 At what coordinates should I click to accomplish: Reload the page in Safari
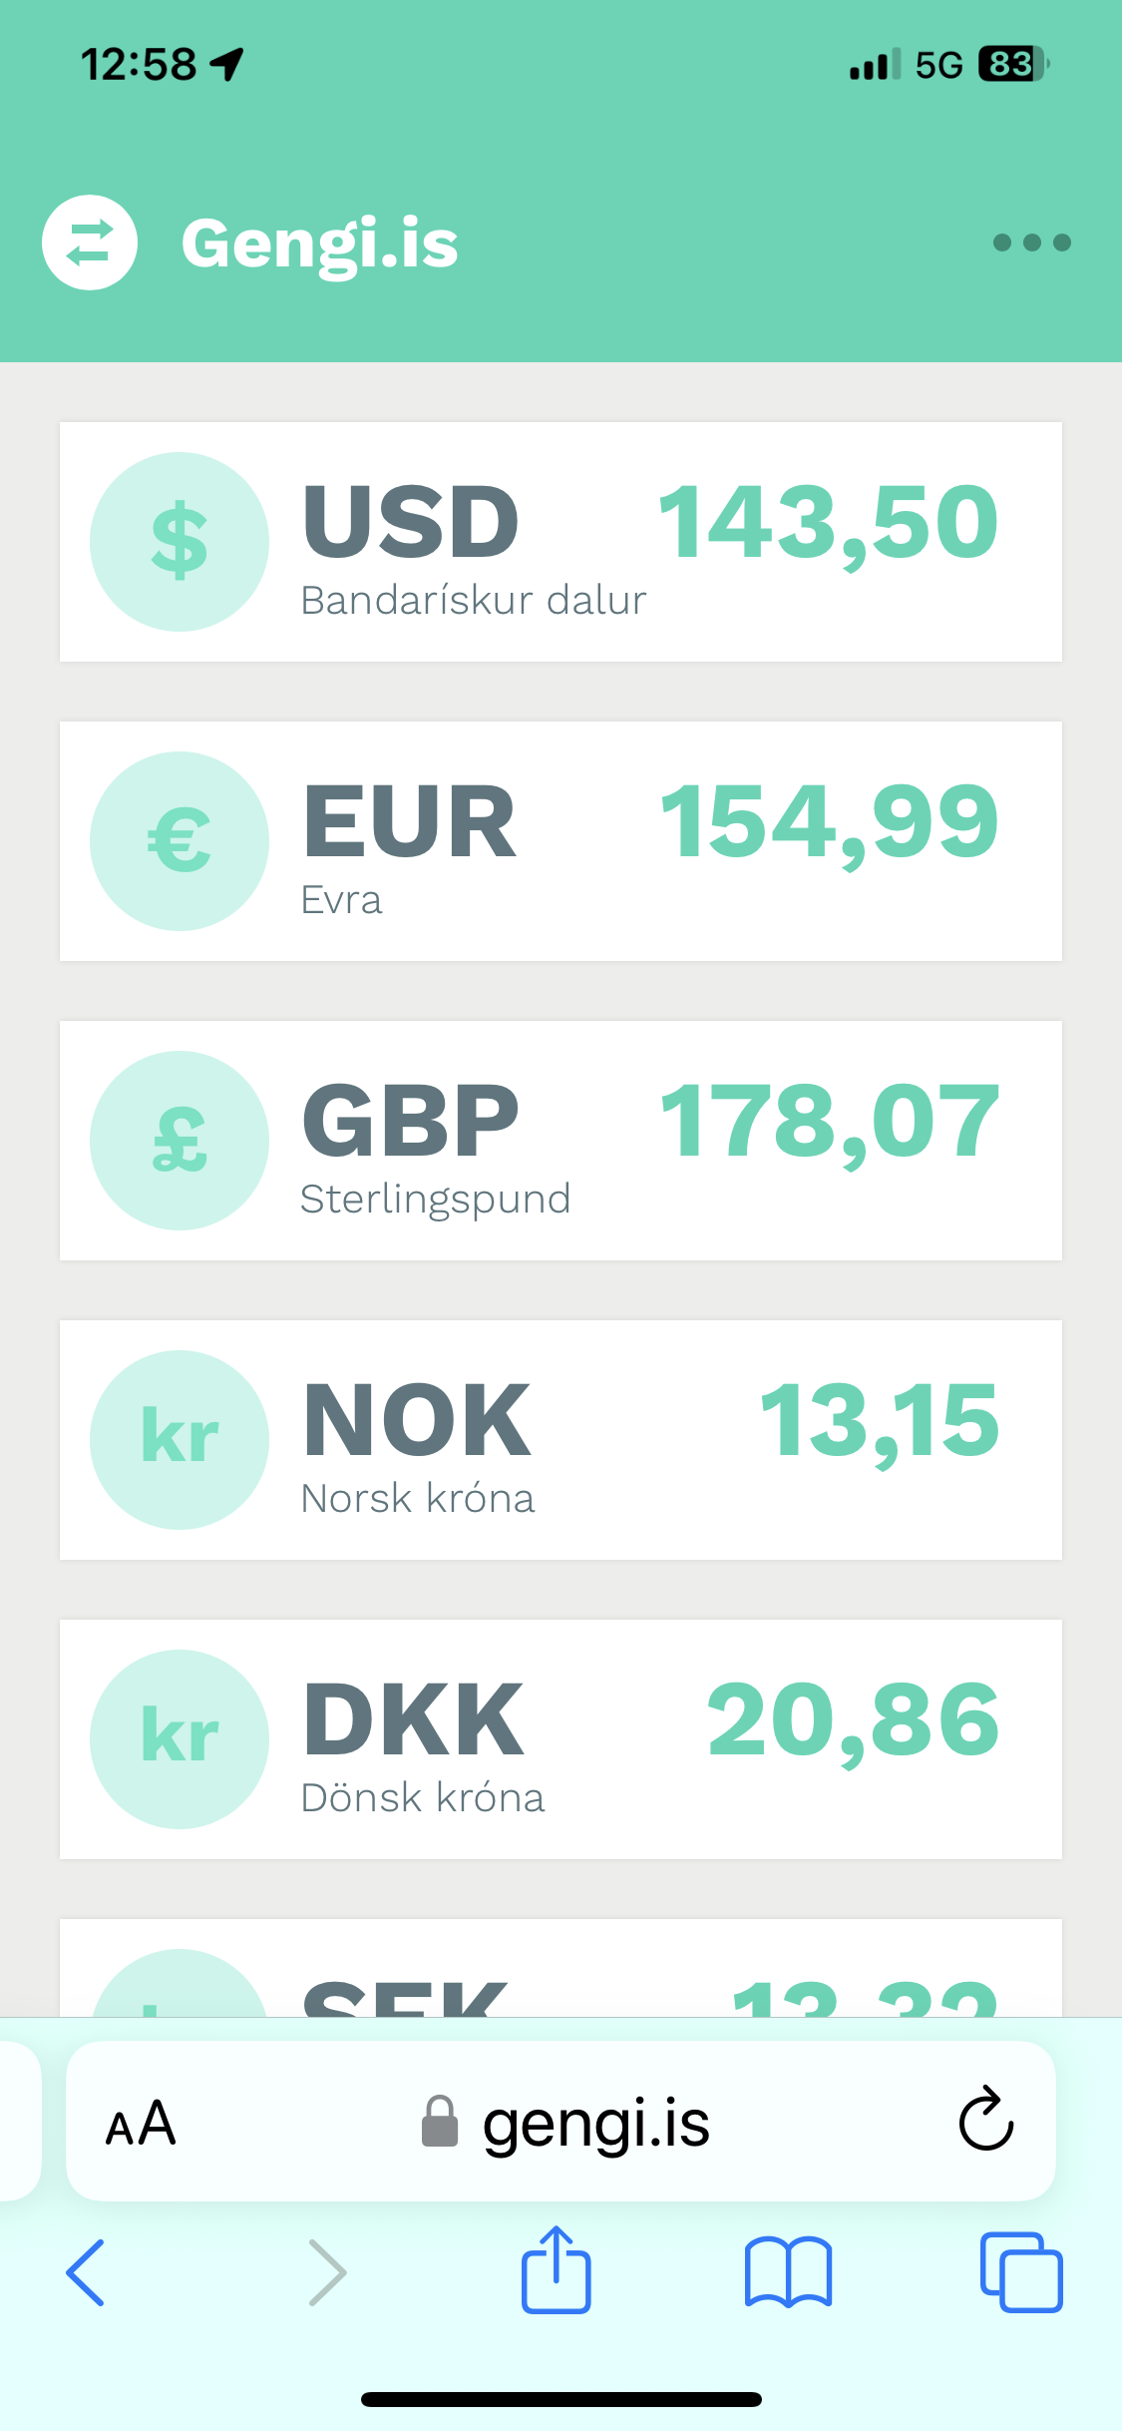[985, 2120]
